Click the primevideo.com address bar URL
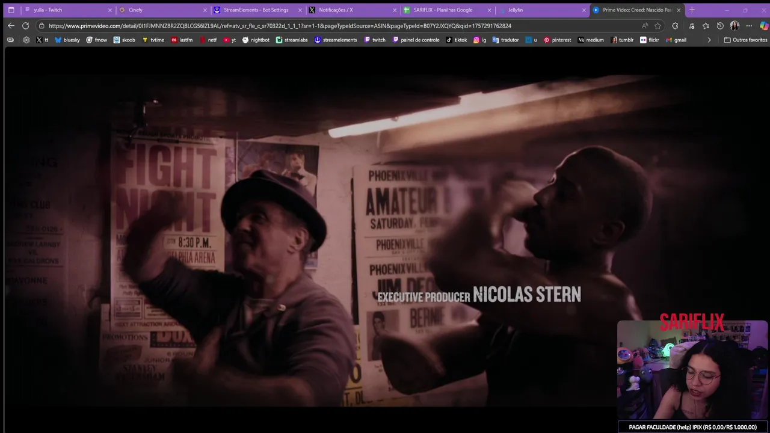The image size is (770, 433). point(280,26)
